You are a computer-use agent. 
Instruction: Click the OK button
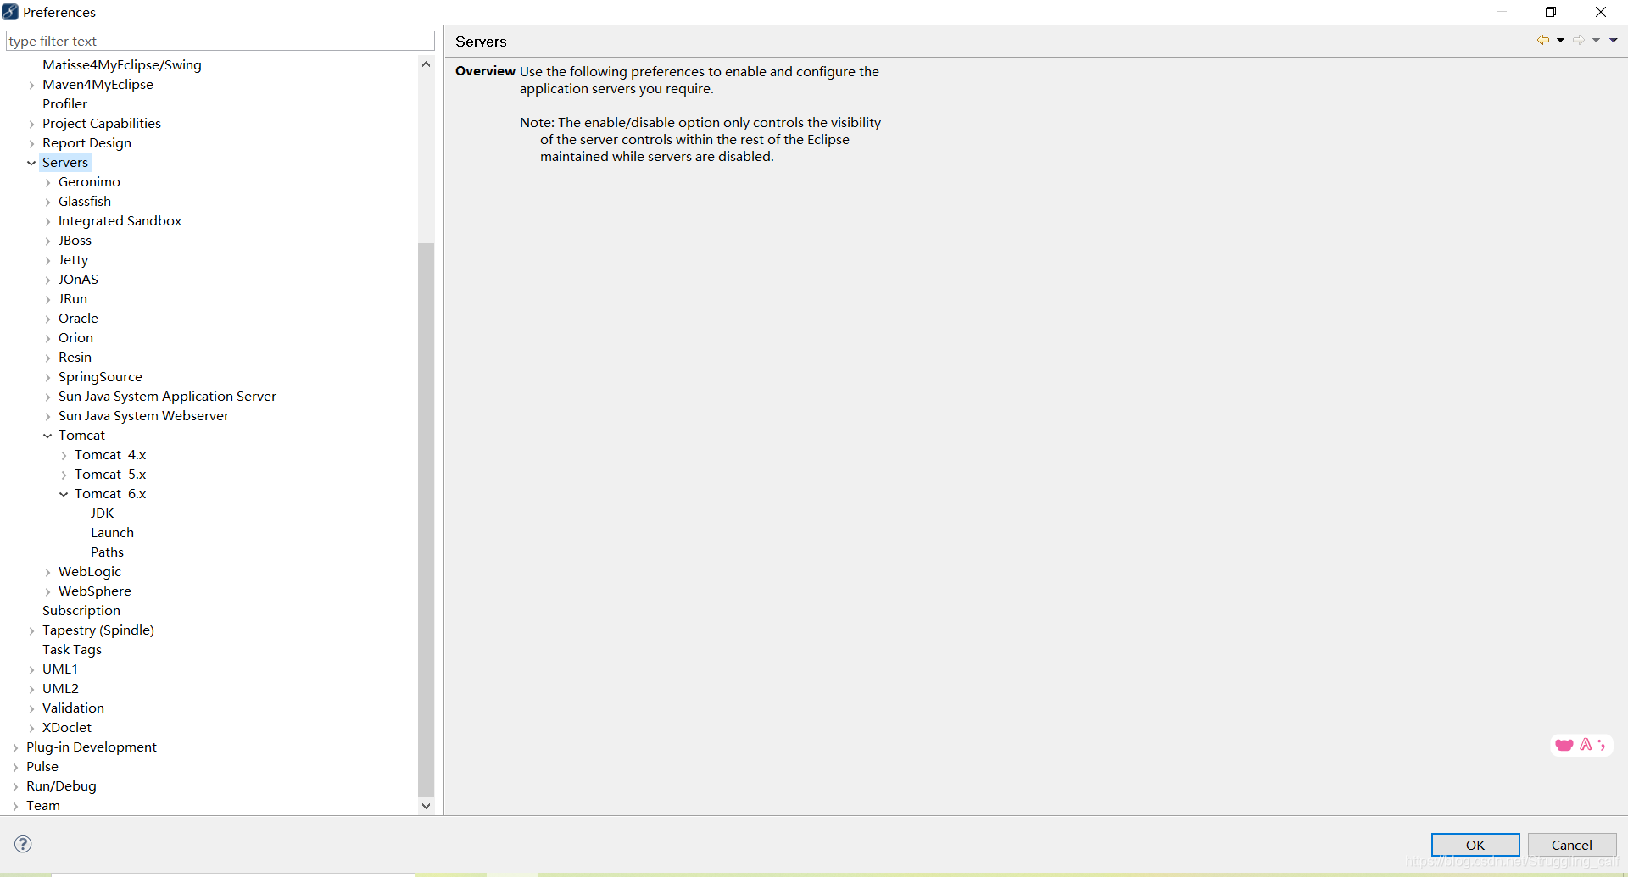coord(1475,845)
